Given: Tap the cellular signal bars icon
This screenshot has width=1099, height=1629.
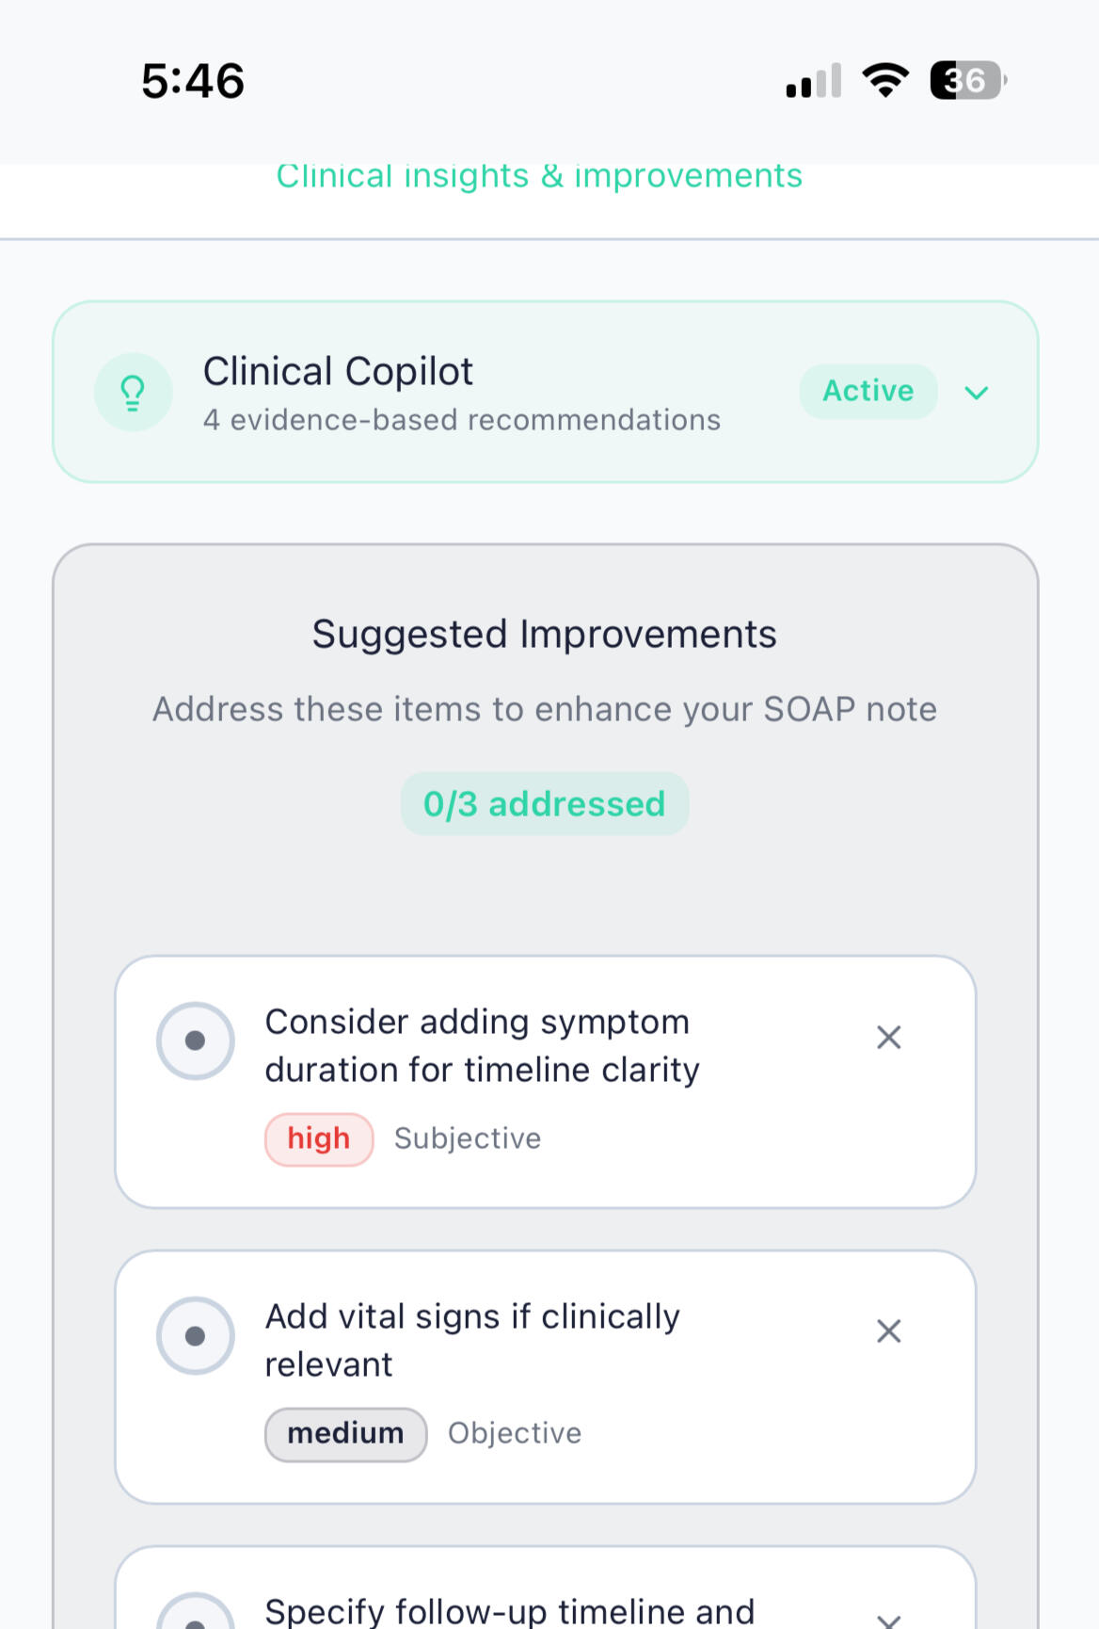Looking at the screenshot, I should (813, 82).
